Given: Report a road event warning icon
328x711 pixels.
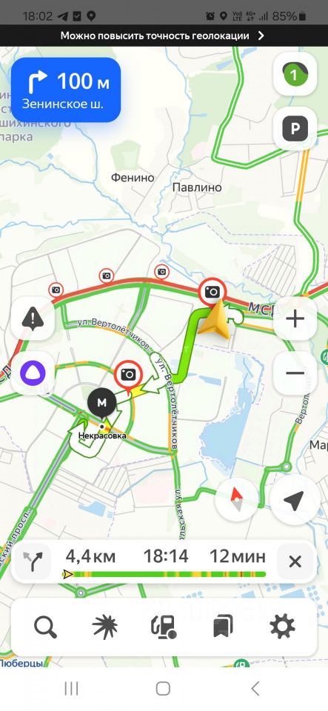Looking at the screenshot, I should 33,318.
